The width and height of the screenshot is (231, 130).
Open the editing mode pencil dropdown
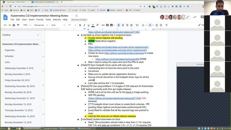tap(201, 25)
